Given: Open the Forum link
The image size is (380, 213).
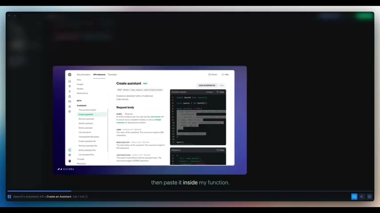Looking at the screenshot, I should click(x=213, y=75).
